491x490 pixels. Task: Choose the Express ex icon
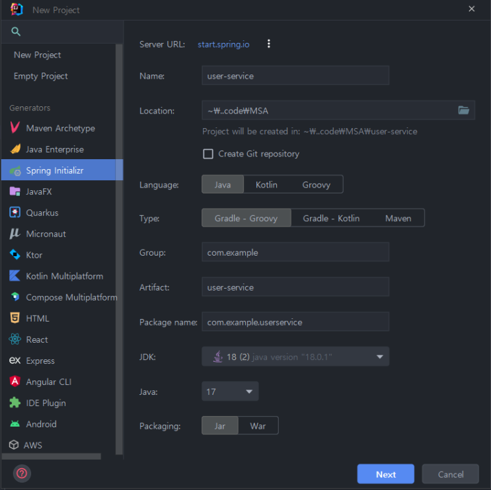(x=15, y=360)
